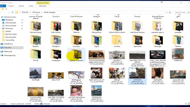Select the QkvvFOF cat image
The width and height of the screenshot is (190, 107).
coord(56,75)
